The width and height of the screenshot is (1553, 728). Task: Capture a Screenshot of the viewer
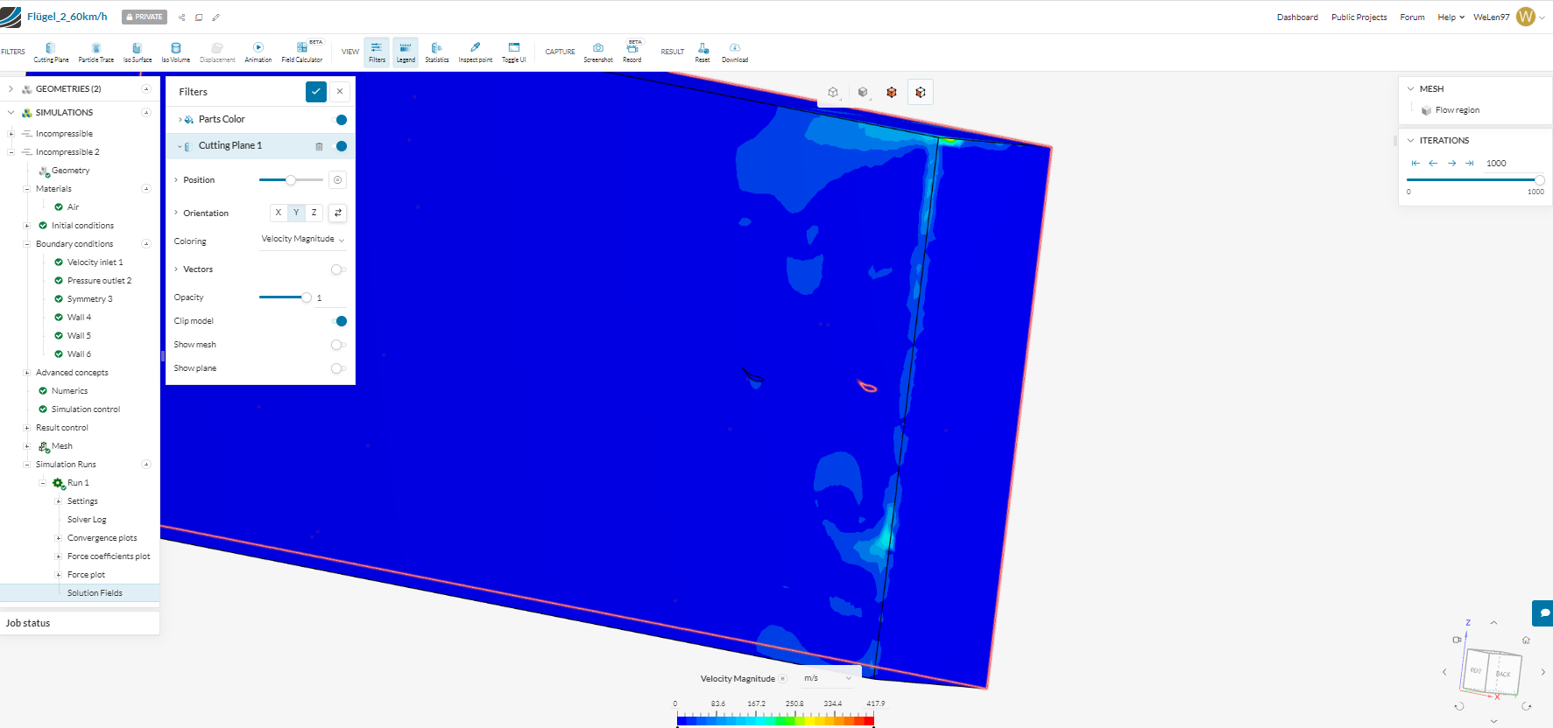click(598, 52)
